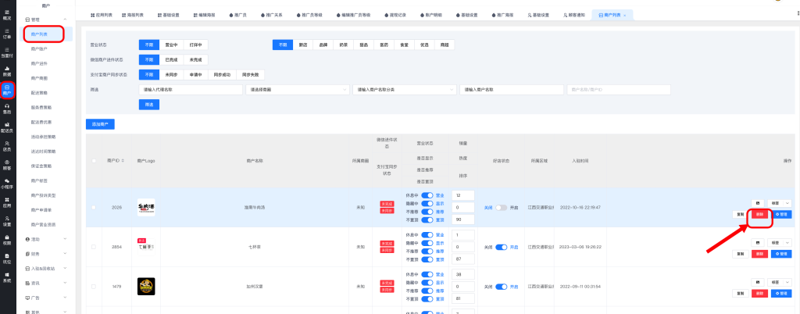Click the red 删除 button for merchant 2026

(758, 214)
